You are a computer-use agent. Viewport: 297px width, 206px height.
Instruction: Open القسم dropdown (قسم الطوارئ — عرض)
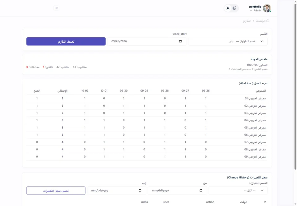coord(228,41)
